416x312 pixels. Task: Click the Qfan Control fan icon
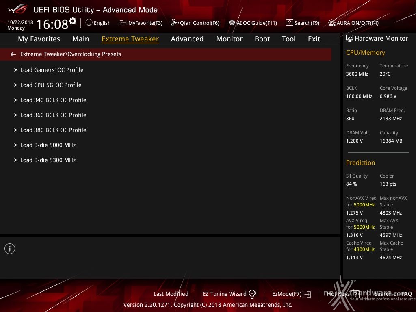(x=175, y=23)
